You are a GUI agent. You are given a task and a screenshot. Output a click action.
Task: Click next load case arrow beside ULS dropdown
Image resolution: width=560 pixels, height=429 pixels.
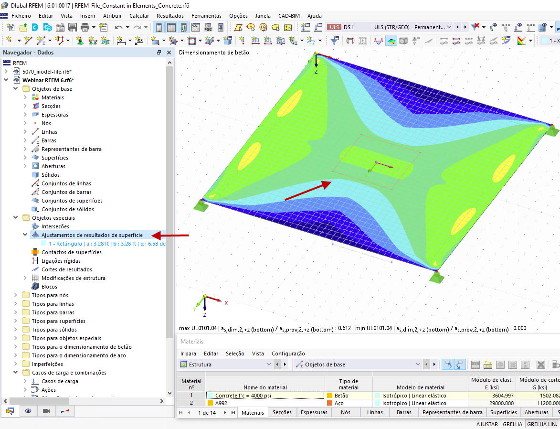click(465, 27)
